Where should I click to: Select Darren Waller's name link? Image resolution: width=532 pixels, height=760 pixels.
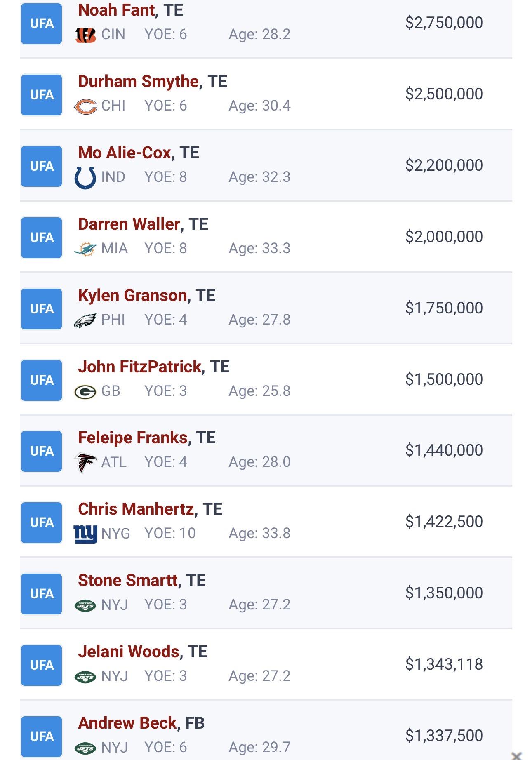[x=129, y=224]
